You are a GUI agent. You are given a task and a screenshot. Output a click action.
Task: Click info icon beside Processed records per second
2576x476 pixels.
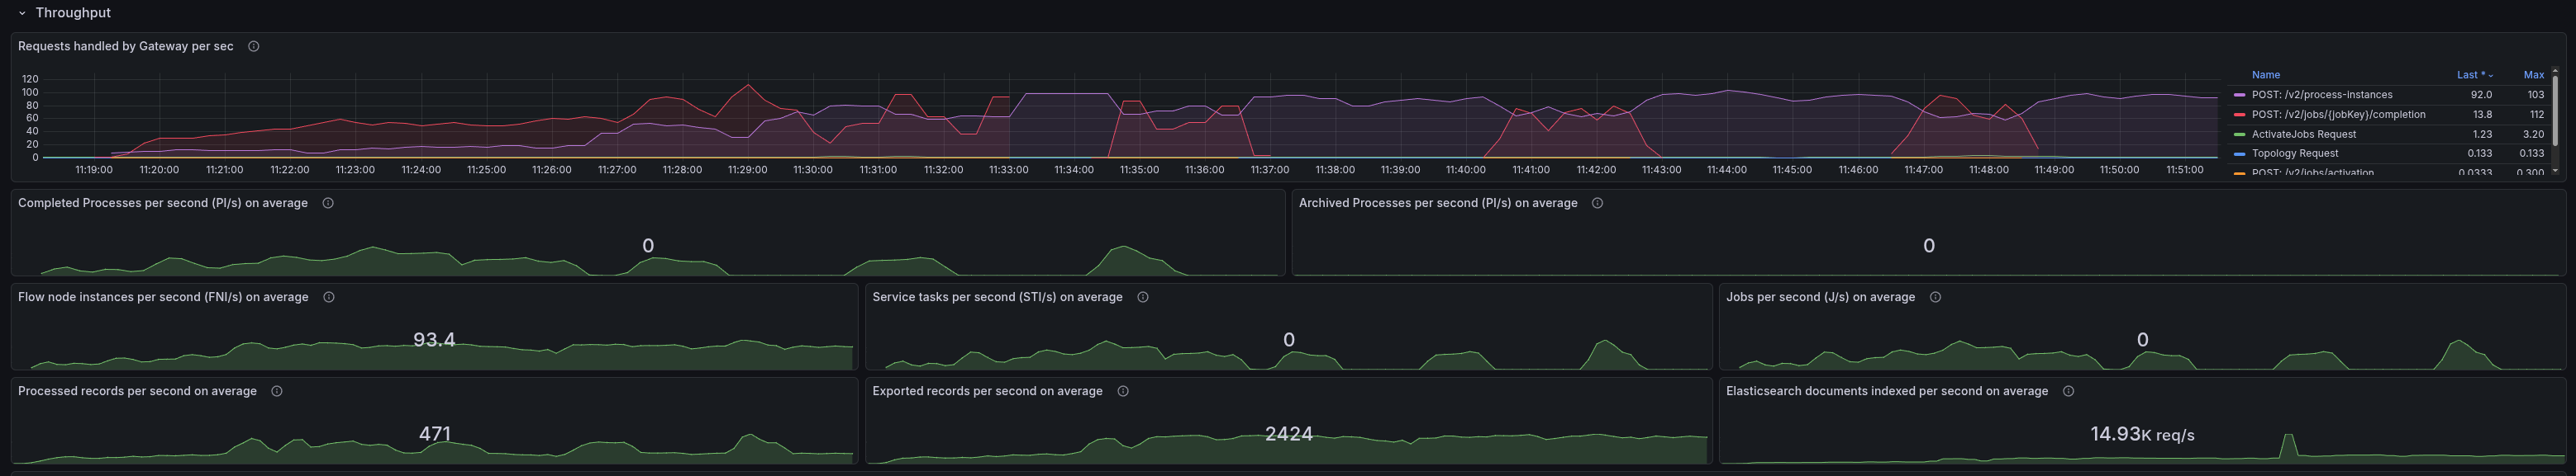pyautogui.click(x=277, y=391)
